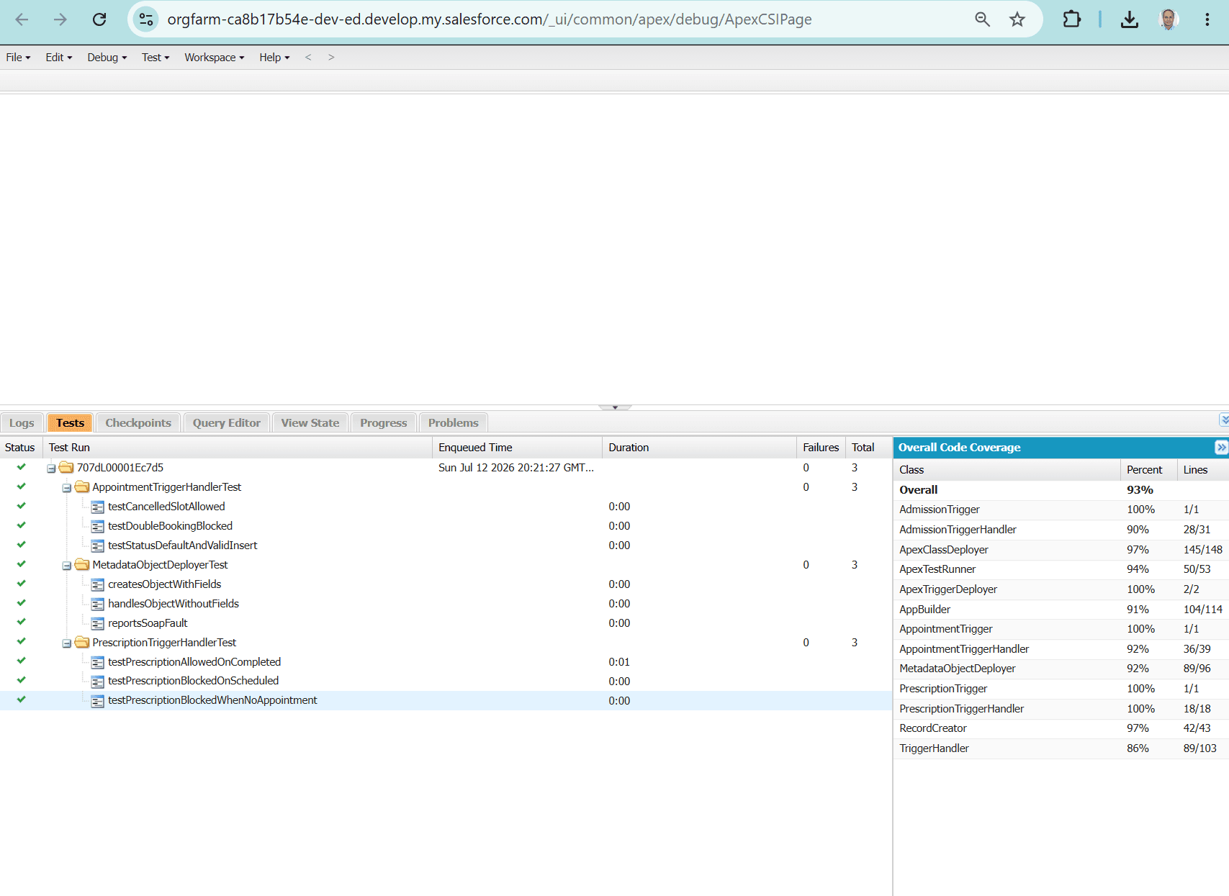Collapse PrescriptionTriggerHandlerTest node
This screenshot has height=896, width=1229.
(67, 643)
